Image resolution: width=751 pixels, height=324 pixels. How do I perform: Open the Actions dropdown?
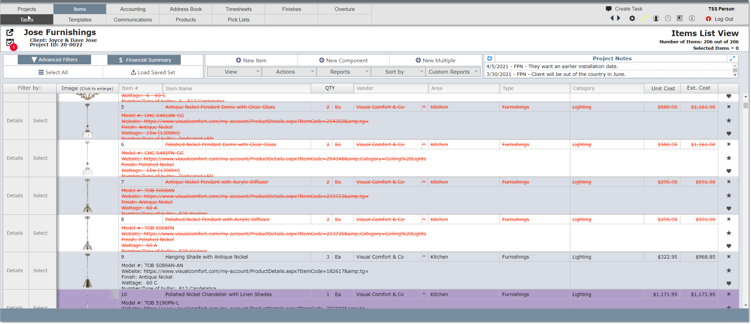pyautogui.click(x=289, y=72)
